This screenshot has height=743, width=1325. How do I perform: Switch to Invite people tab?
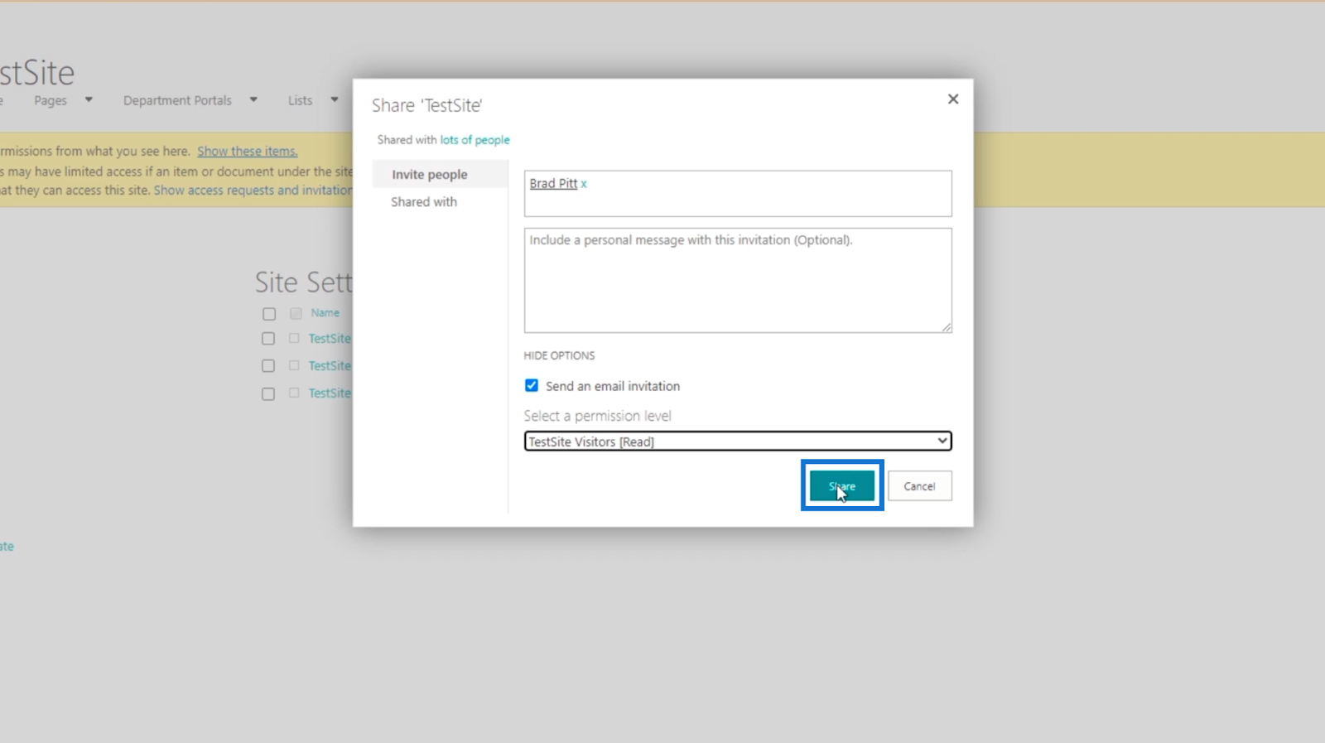430,175
